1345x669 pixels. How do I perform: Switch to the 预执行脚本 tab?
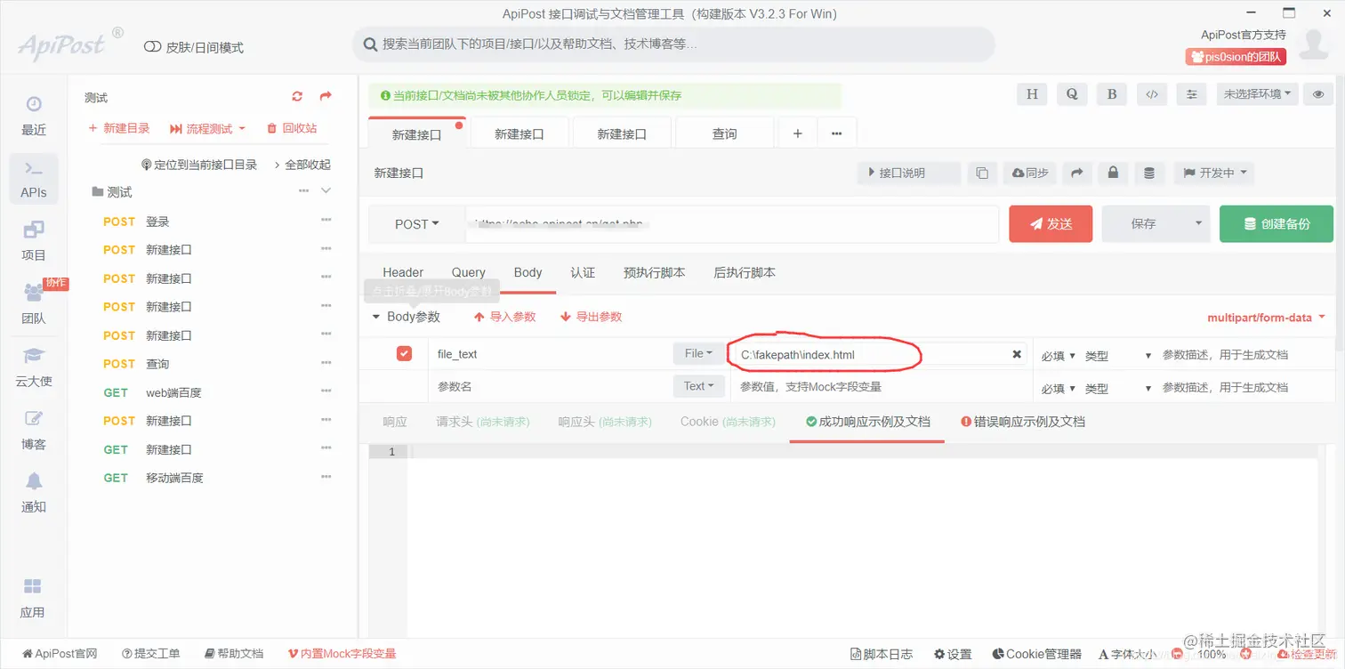pyautogui.click(x=655, y=272)
